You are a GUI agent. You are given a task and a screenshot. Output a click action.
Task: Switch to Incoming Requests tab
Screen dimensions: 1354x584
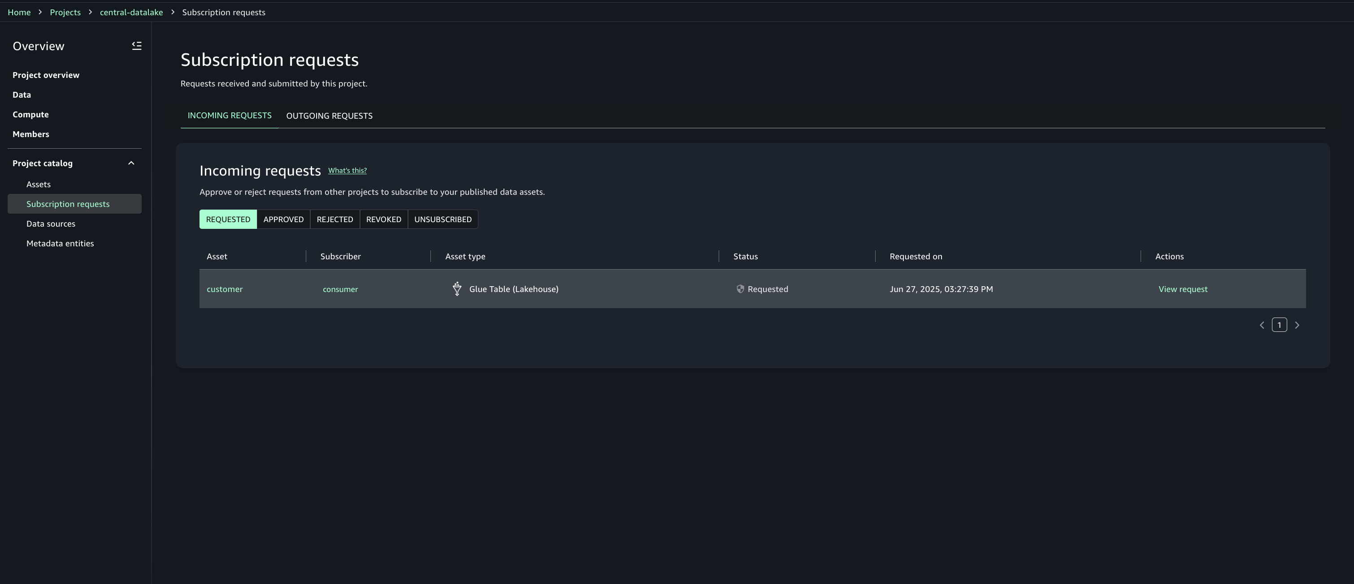pos(229,116)
